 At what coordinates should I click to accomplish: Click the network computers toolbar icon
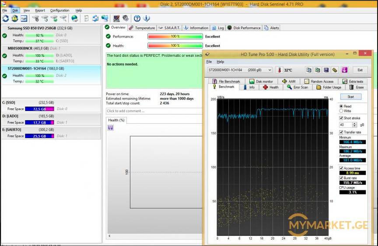coord(105,18)
